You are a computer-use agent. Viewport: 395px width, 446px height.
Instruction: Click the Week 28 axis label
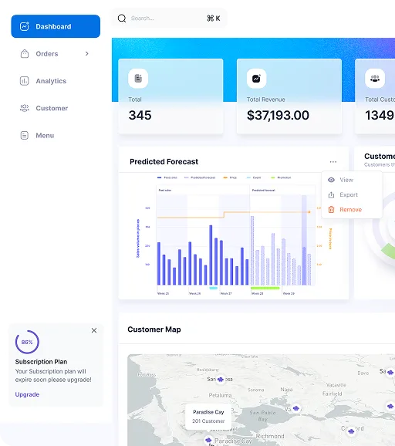(x=258, y=293)
